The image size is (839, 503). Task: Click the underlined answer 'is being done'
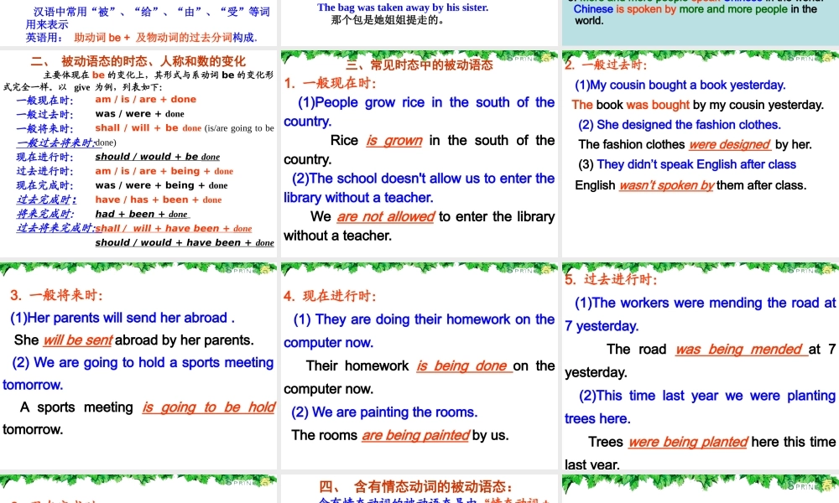coord(464,366)
